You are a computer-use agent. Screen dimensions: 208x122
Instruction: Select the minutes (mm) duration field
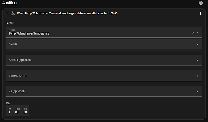point(17,112)
